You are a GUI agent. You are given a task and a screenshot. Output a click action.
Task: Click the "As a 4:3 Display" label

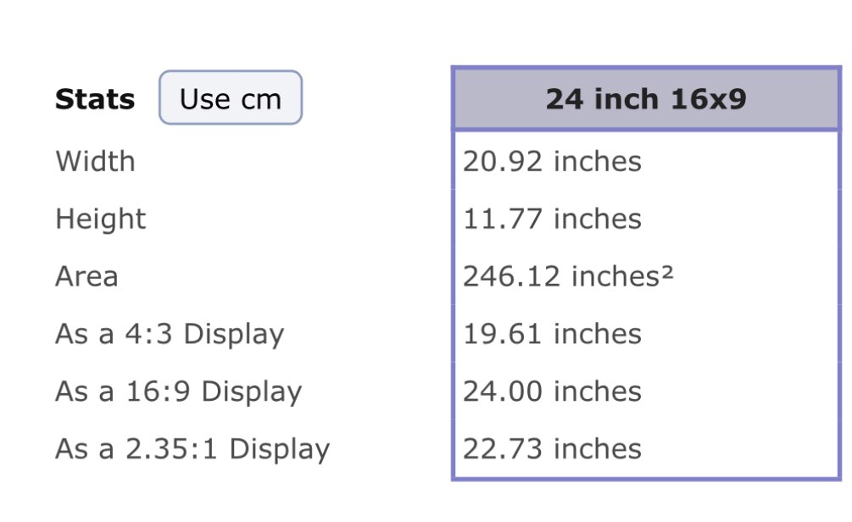click(x=170, y=334)
